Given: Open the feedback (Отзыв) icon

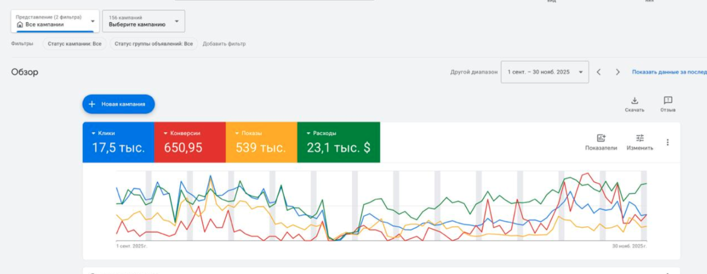Looking at the screenshot, I should [x=668, y=101].
